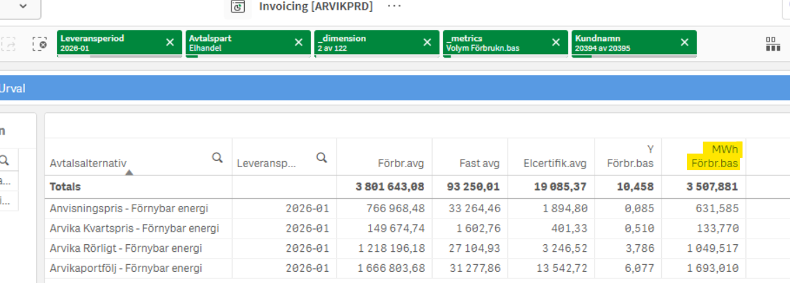Remove the Leveransperiod 2026-01 selection

click(170, 43)
